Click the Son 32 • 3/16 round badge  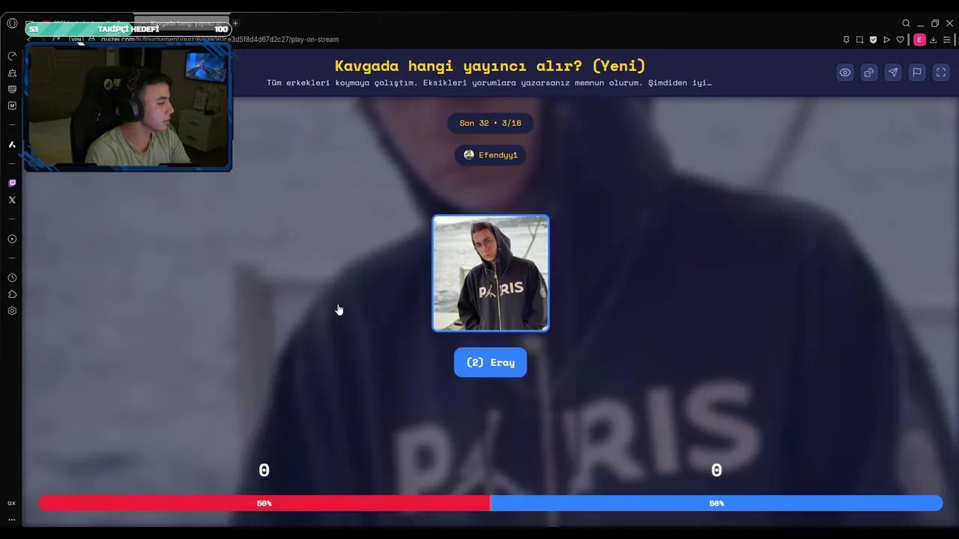[491, 123]
